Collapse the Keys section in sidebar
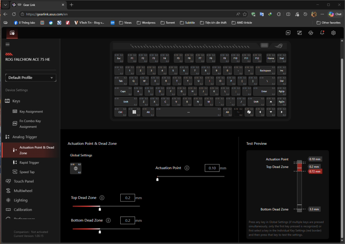This screenshot has width=345, height=244. click(16, 101)
